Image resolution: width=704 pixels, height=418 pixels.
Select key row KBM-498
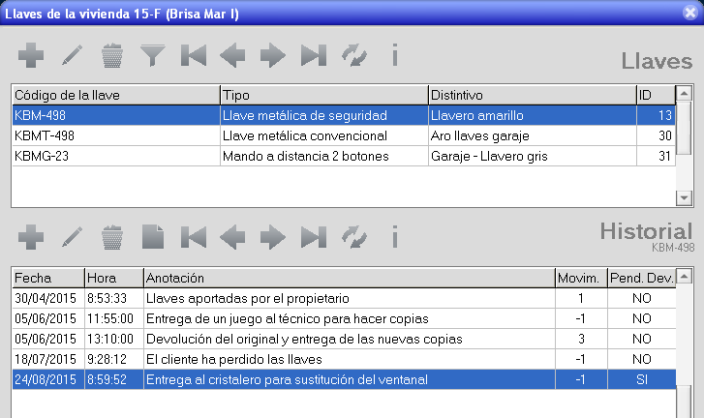click(x=344, y=115)
